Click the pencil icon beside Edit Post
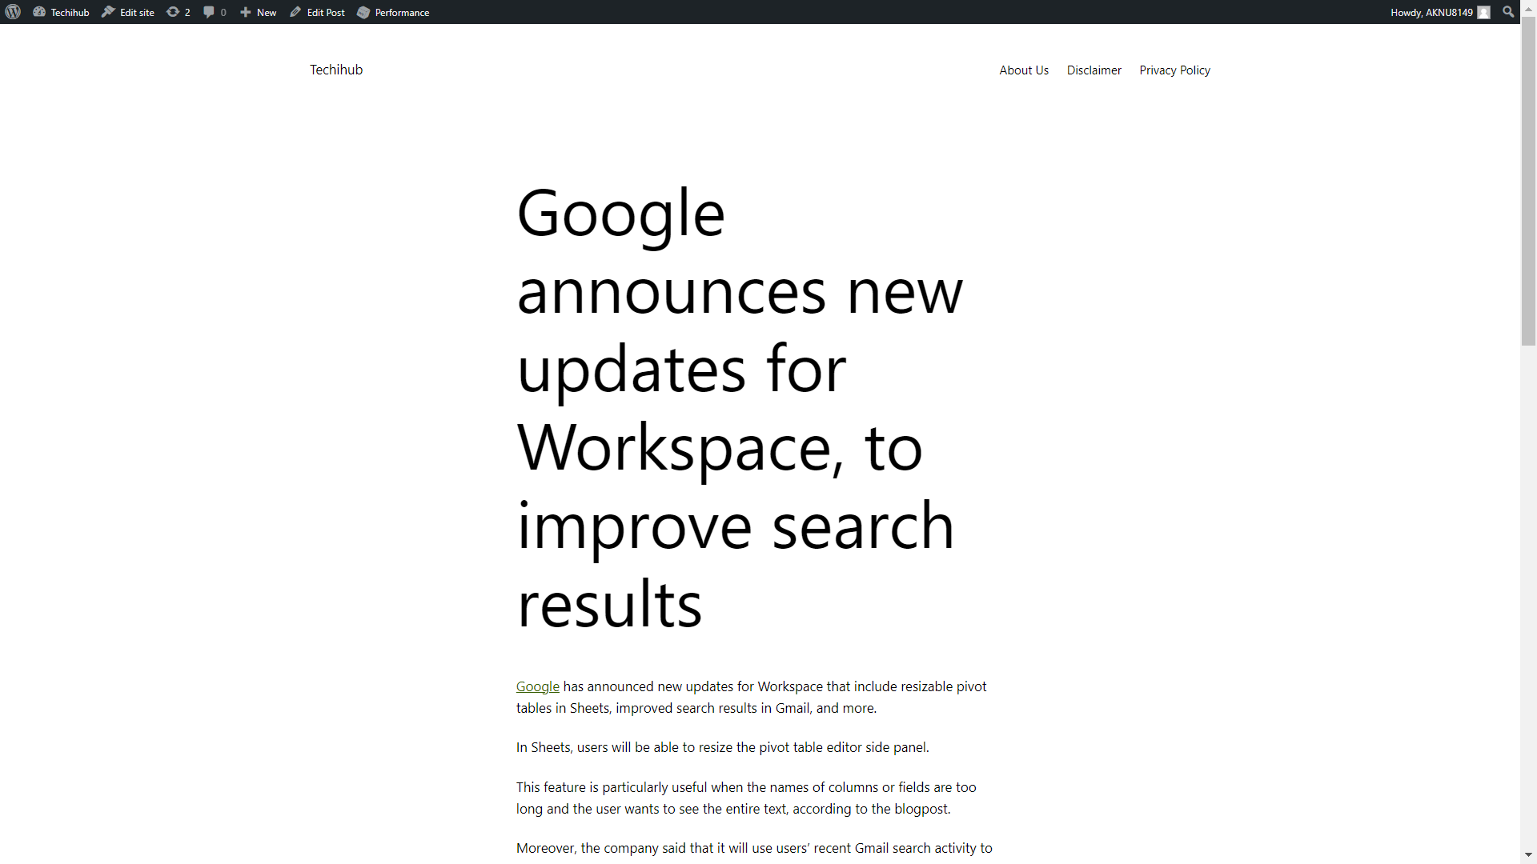 295,12
